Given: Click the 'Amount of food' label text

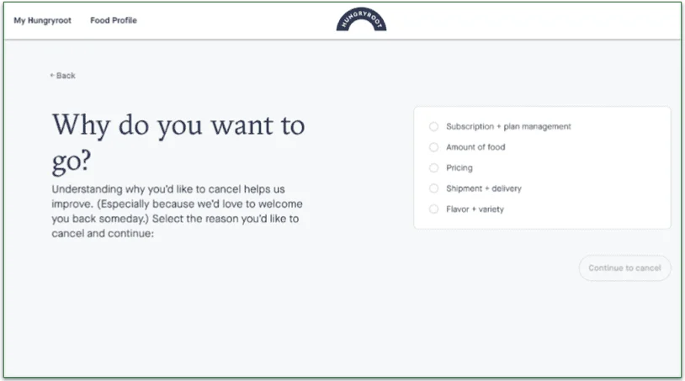Looking at the screenshot, I should tap(475, 147).
